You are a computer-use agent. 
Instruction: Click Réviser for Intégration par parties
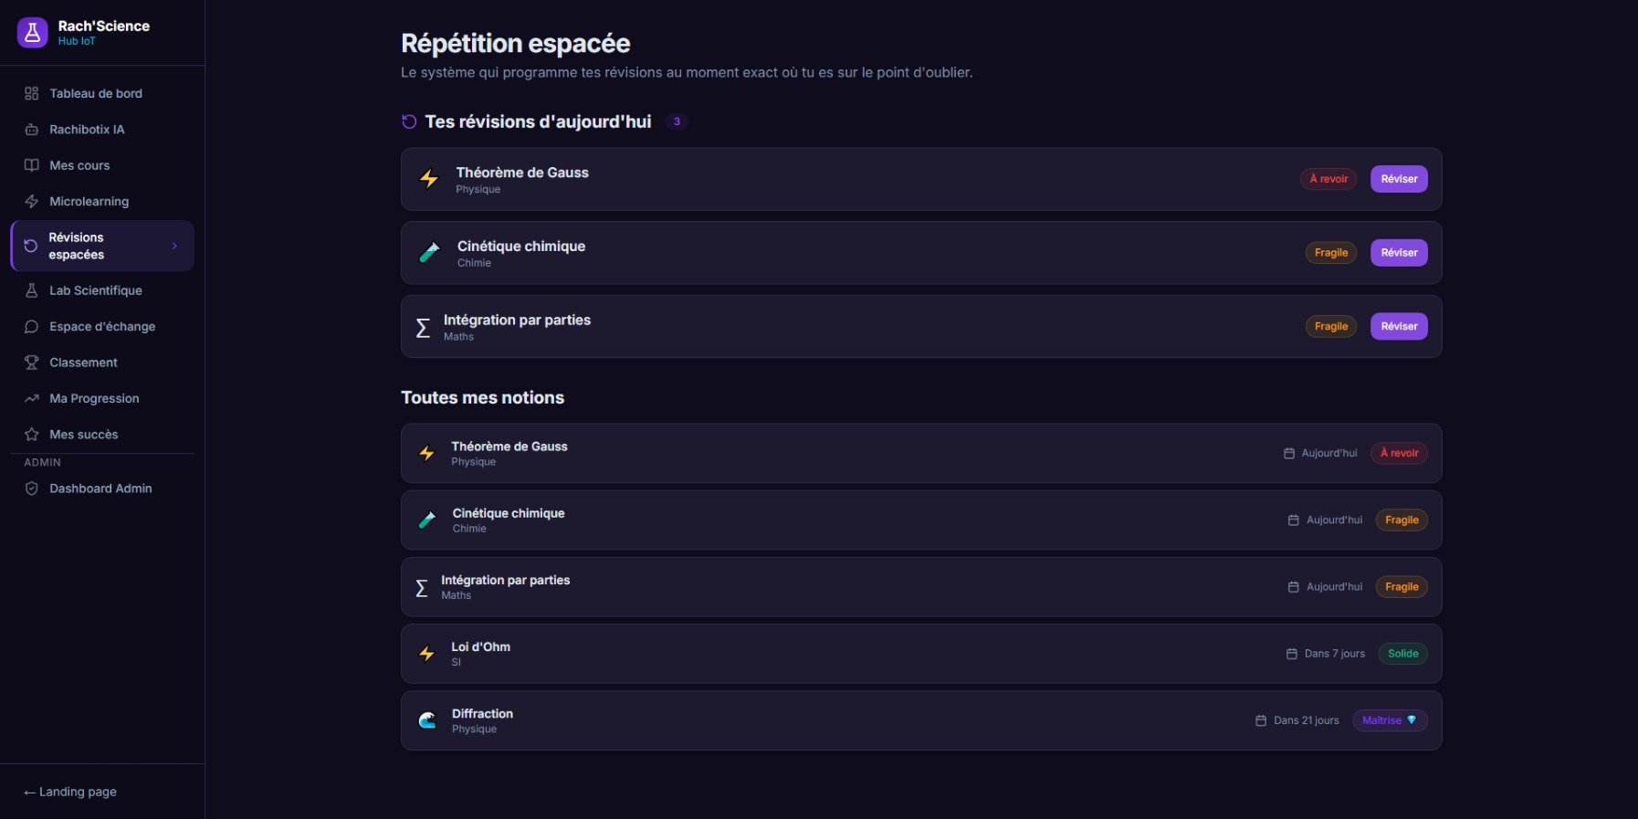1399,326
